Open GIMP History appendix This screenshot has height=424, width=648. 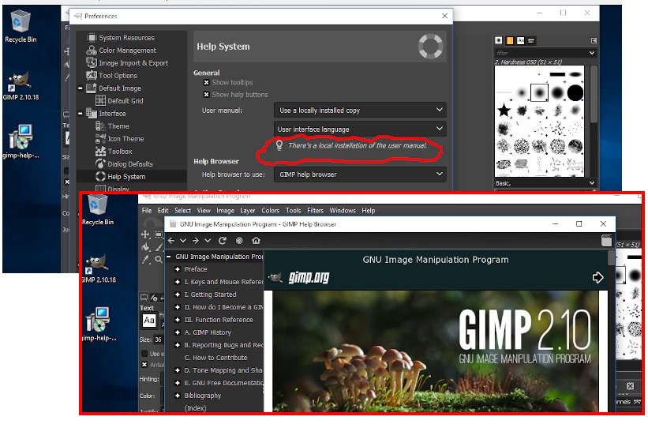click(x=208, y=332)
